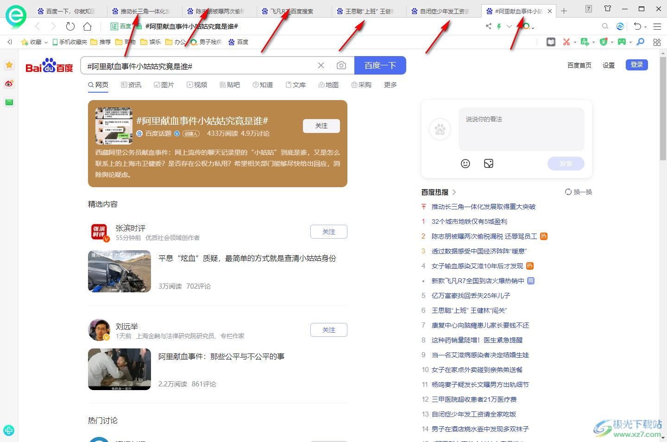This screenshot has width=667, height=442.
Task: Click the blue key password icon
Action: (640, 42)
